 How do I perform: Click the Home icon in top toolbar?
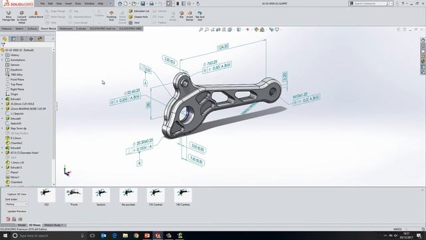tap(120, 3)
